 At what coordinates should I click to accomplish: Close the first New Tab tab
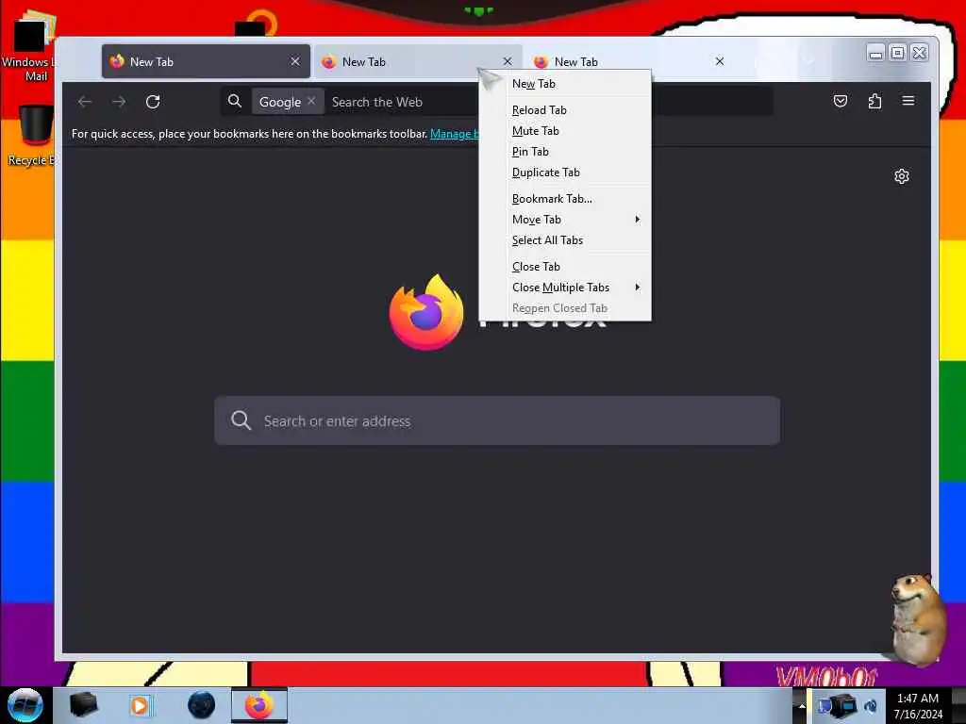click(295, 61)
